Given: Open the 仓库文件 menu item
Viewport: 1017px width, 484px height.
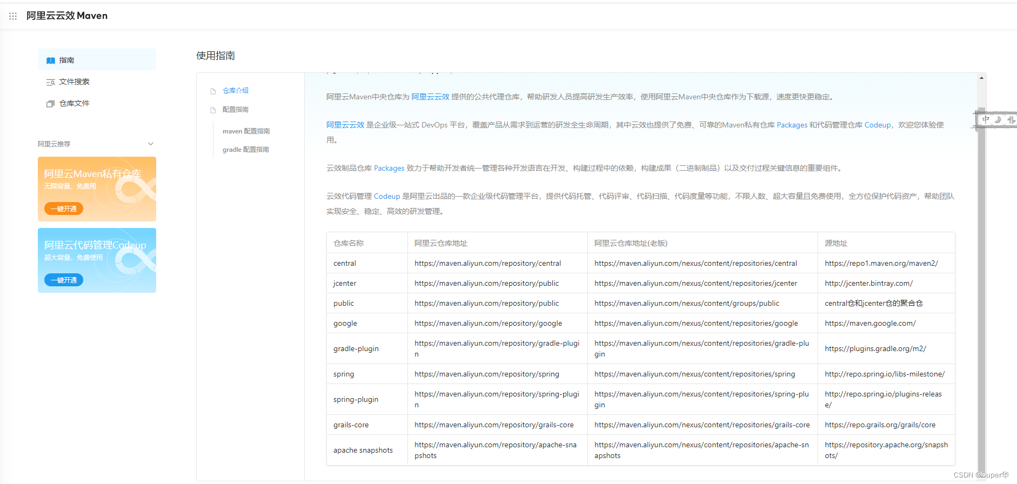Looking at the screenshot, I should click(97, 103).
